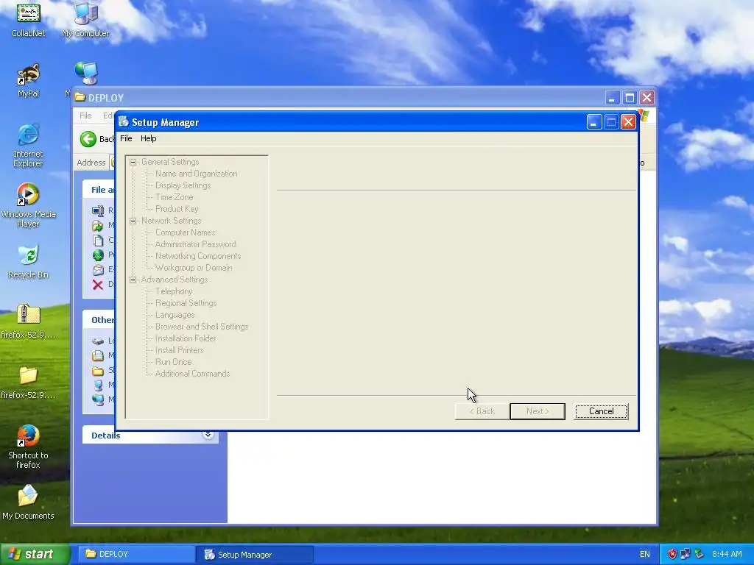Minimize the Setup Manager window
Image resolution: width=754 pixels, height=565 pixels.
click(594, 122)
